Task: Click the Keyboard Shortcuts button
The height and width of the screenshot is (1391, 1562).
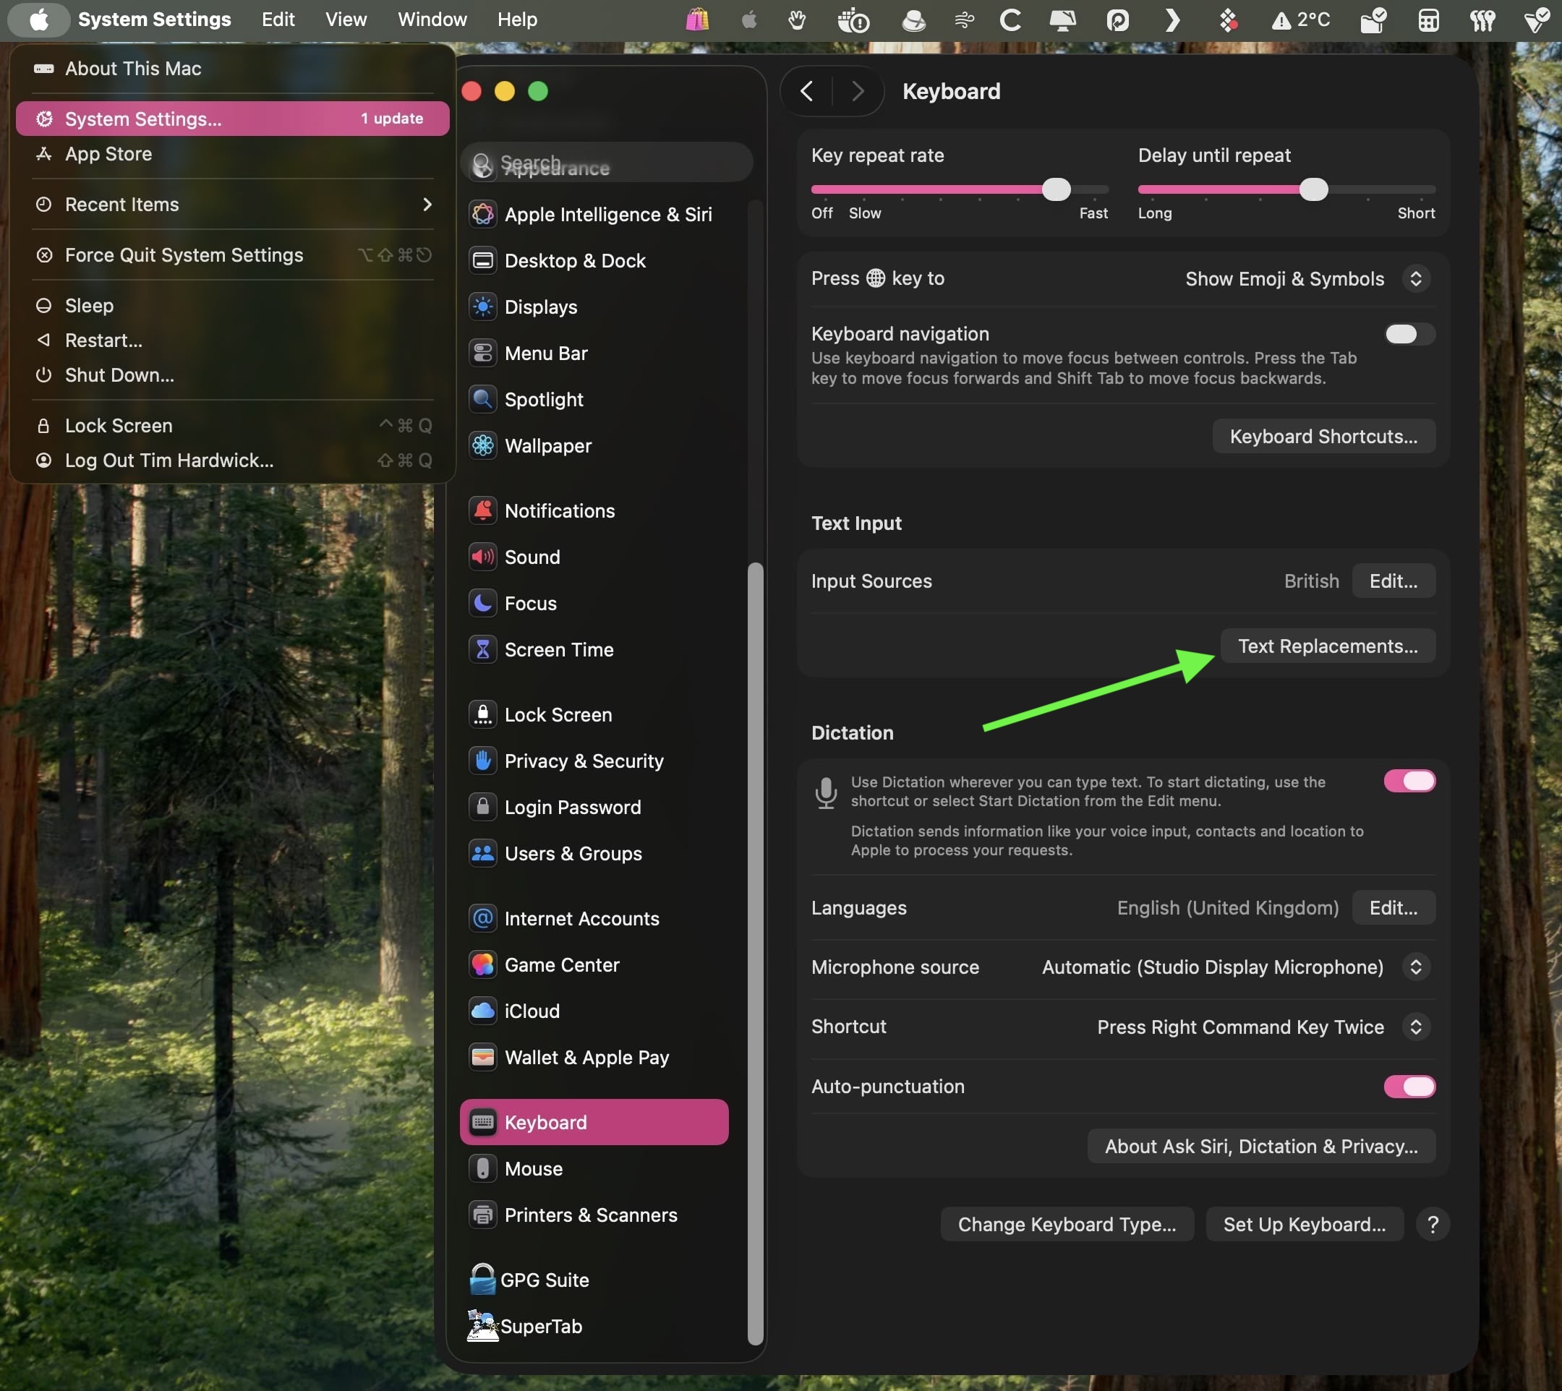Action: (x=1323, y=437)
